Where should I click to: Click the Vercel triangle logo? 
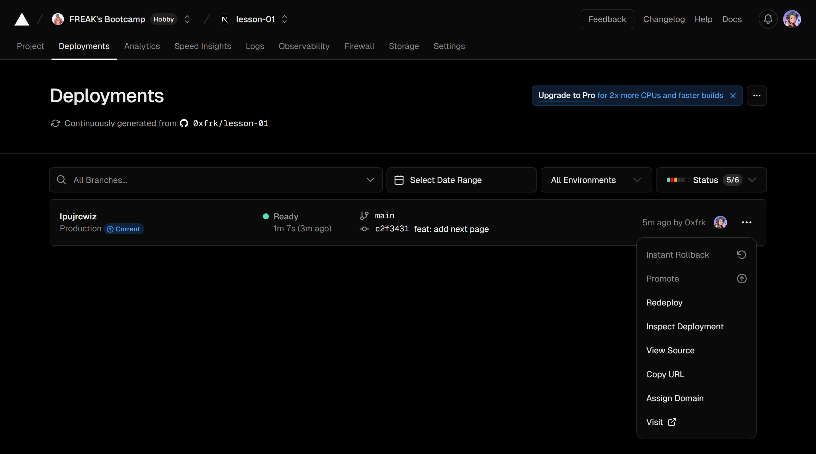coord(22,19)
